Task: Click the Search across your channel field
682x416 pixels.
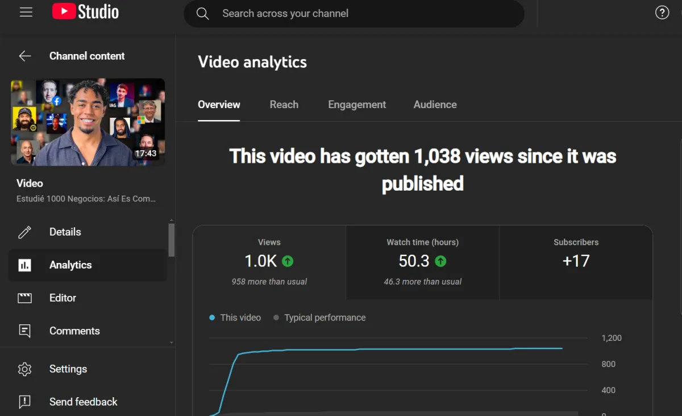Action: pyautogui.click(x=354, y=14)
